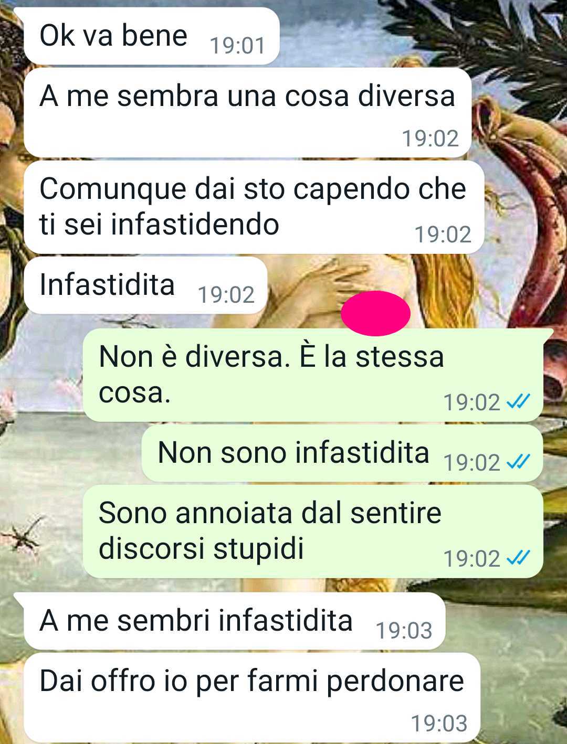Tap the read receipt ticks on "discorsi stupidi" message
Viewport: 567px width, 744px height.
tap(518, 558)
